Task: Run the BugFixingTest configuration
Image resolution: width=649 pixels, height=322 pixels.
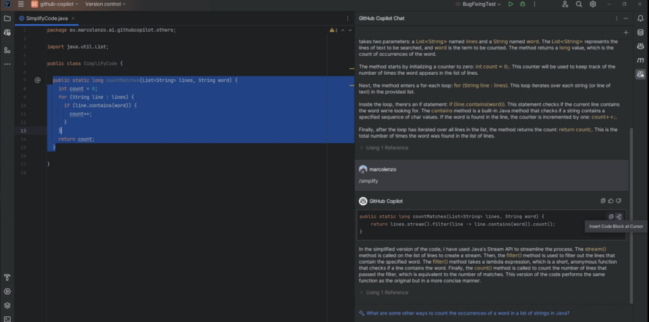Action: coord(511,4)
